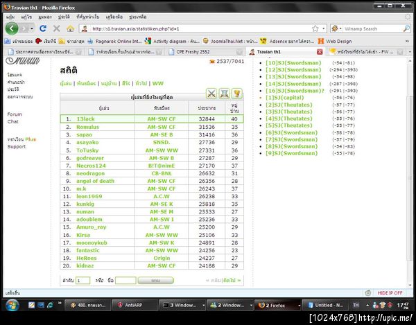Viewport: 416px width, 325px height.
Task: Select population cell 32844
Action: point(207,118)
